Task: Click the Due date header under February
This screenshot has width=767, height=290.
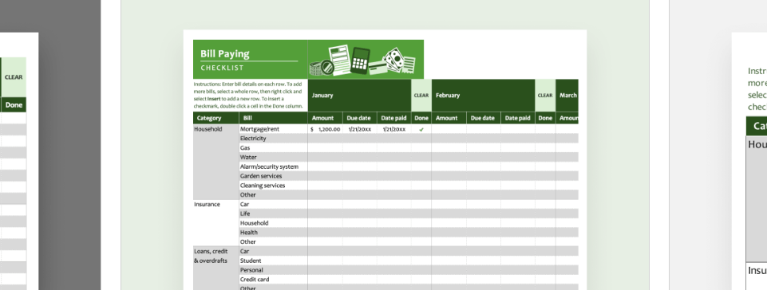Action: tap(484, 118)
